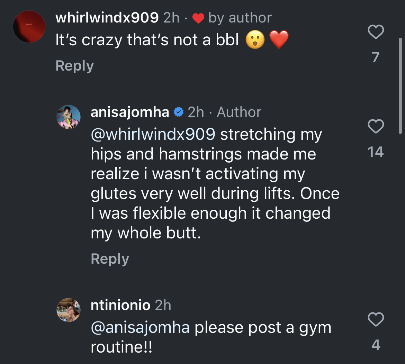Like ntinionio's comment with the heart icon
This screenshot has width=405, height=364.
coord(376,319)
